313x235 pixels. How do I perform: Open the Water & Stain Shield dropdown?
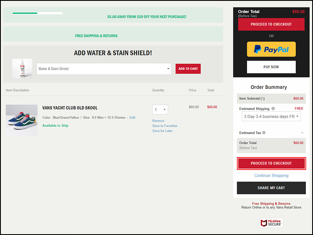pyautogui.click(x=104, y=69)
